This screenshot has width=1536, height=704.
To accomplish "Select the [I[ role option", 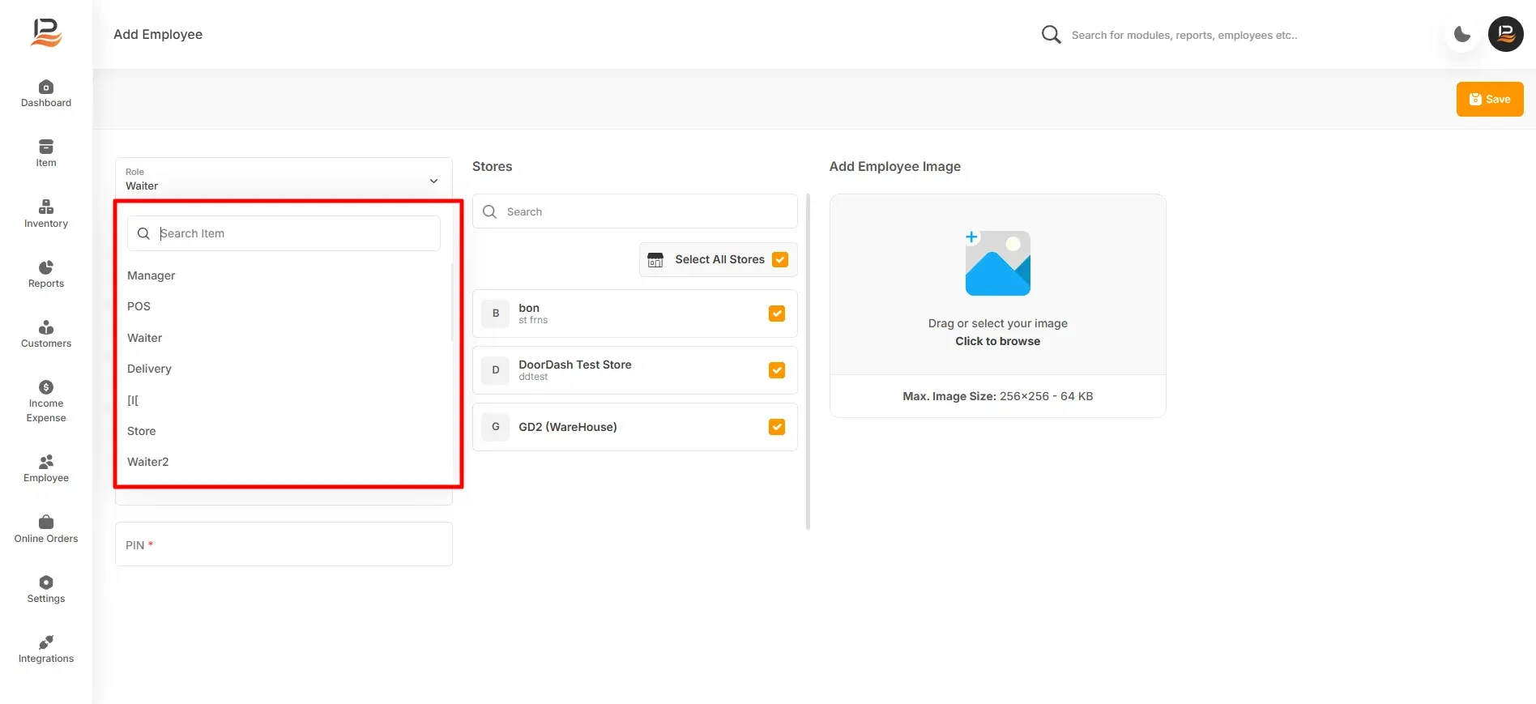I will tap(133, 400).
